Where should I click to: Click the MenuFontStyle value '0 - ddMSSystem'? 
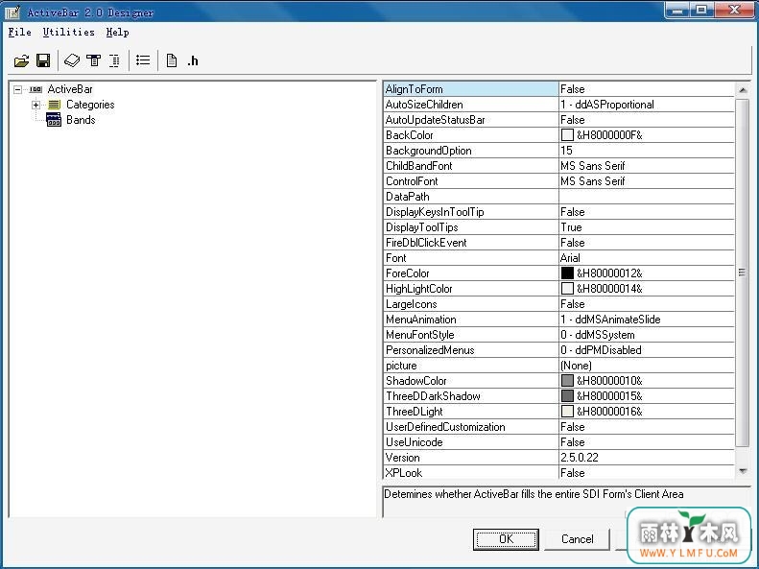(x=598, y=335)
